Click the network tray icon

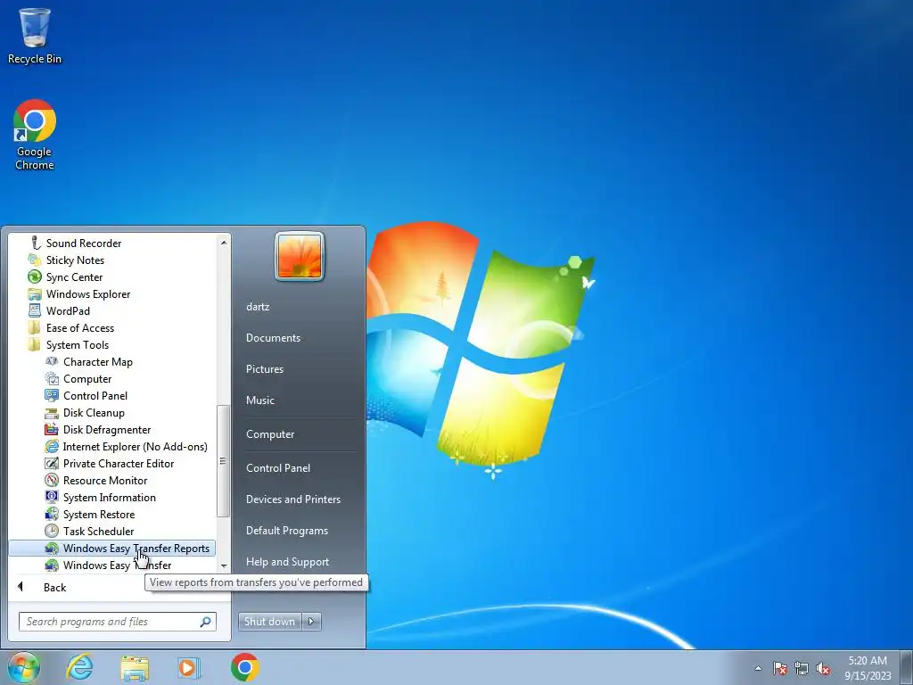802,668
